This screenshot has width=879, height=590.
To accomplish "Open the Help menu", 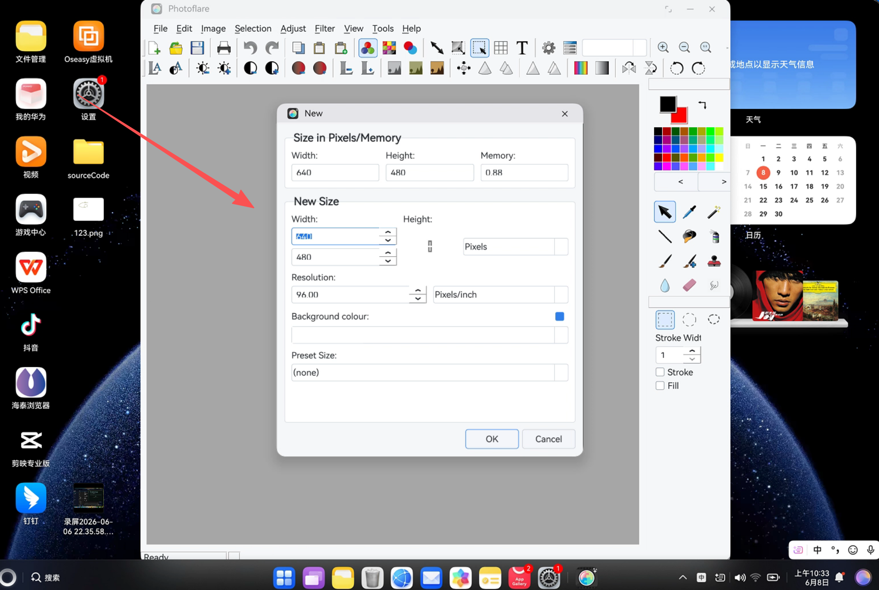I will [x=411, y=28].
